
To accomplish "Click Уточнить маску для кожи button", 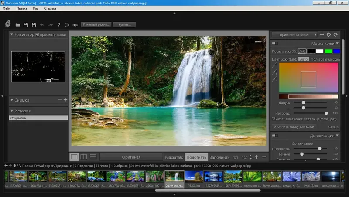I will click(x=294, y=126).
